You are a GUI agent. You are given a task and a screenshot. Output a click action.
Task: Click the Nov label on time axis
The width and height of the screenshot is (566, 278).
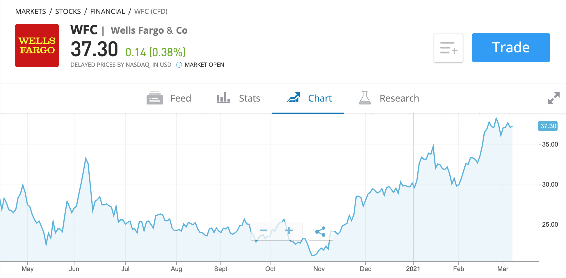[319, 269]
